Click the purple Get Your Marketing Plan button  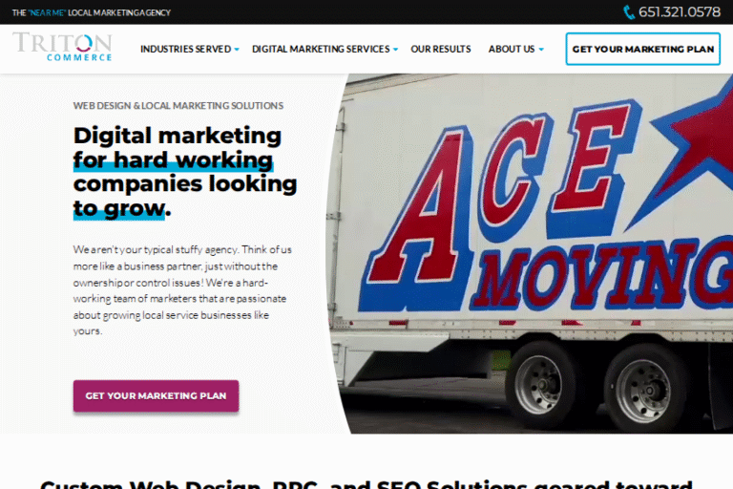(x=156, y=395)
